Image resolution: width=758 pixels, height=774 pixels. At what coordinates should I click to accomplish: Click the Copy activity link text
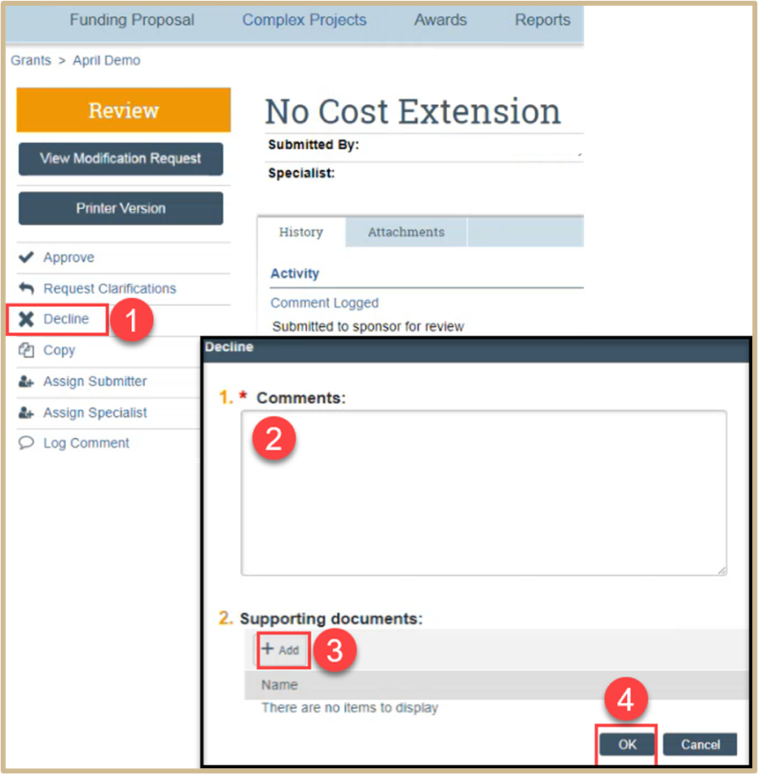59,350
